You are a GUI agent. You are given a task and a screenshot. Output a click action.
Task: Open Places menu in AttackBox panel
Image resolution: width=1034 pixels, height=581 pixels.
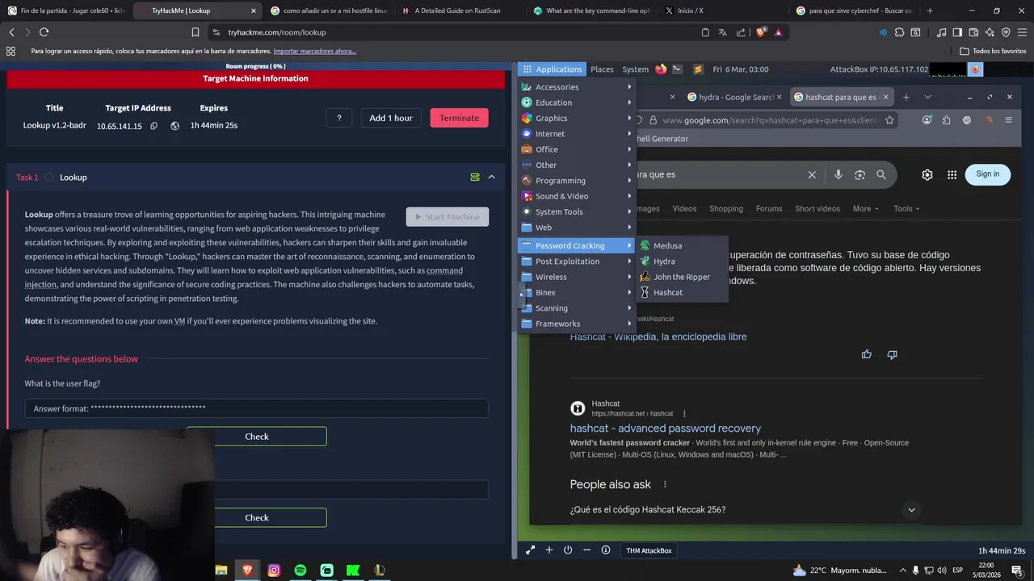tap(602, 69)
